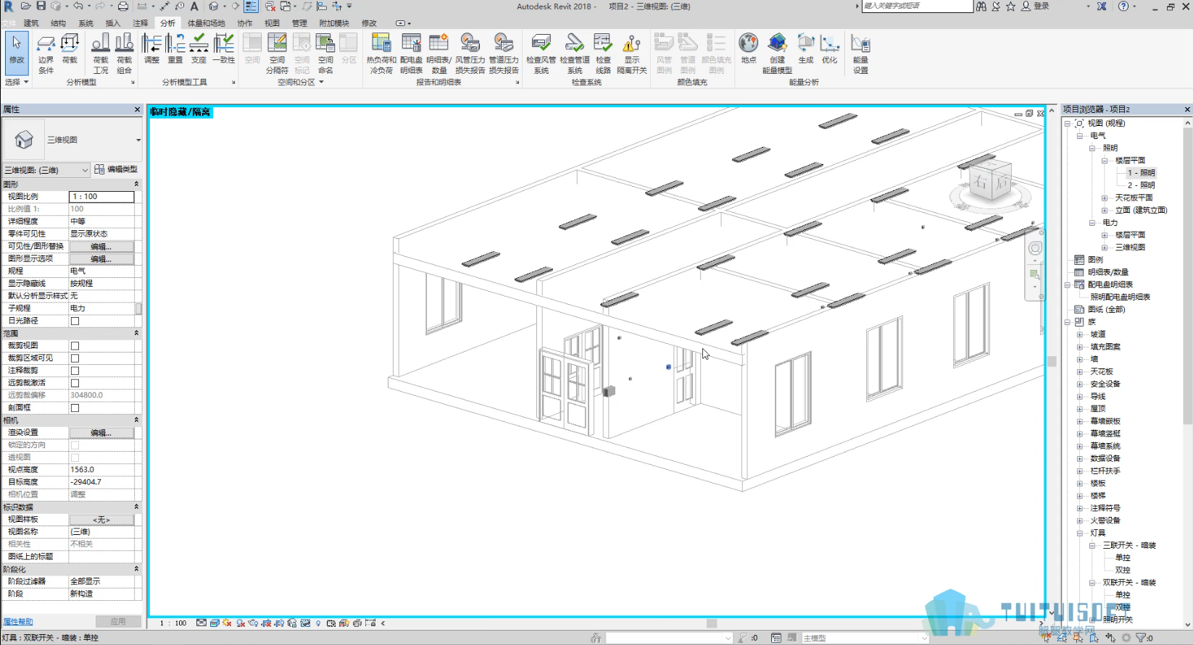Click the 边界条件 boundary conditions icon

(46, 53)
